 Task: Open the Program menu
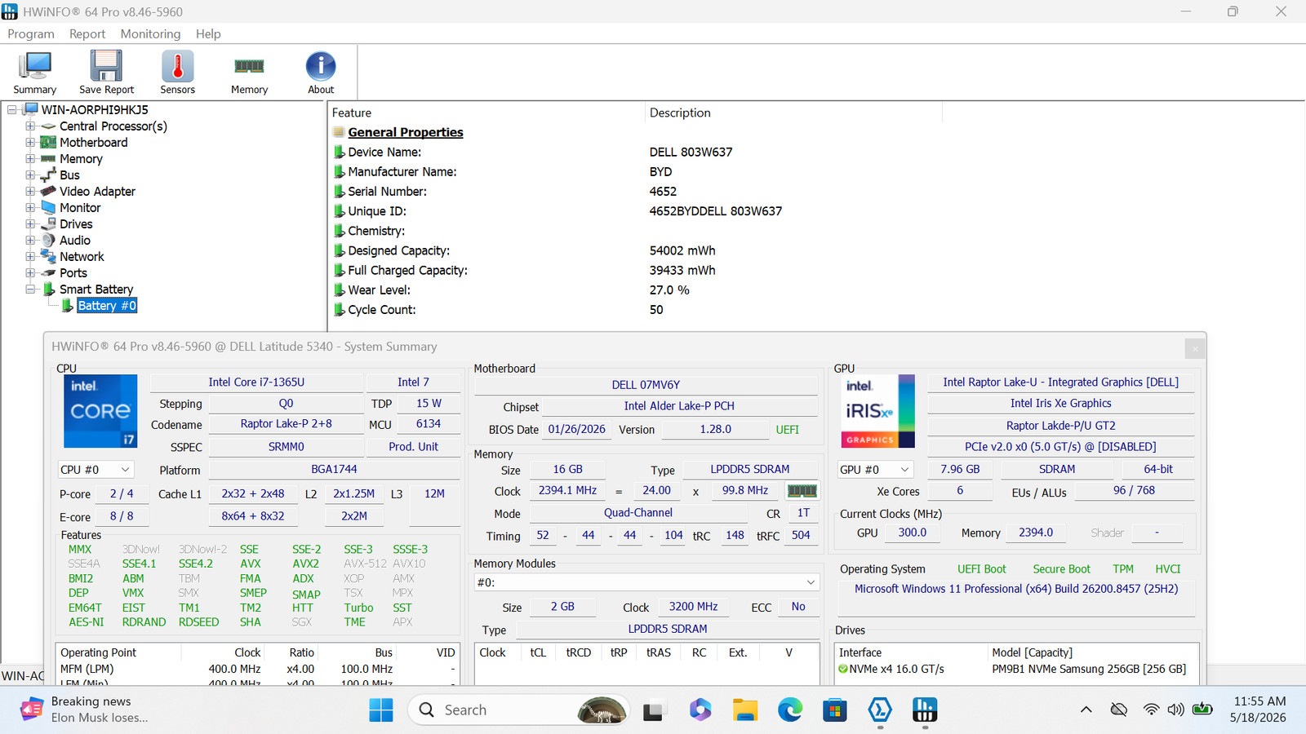click(x=31, y=34)
